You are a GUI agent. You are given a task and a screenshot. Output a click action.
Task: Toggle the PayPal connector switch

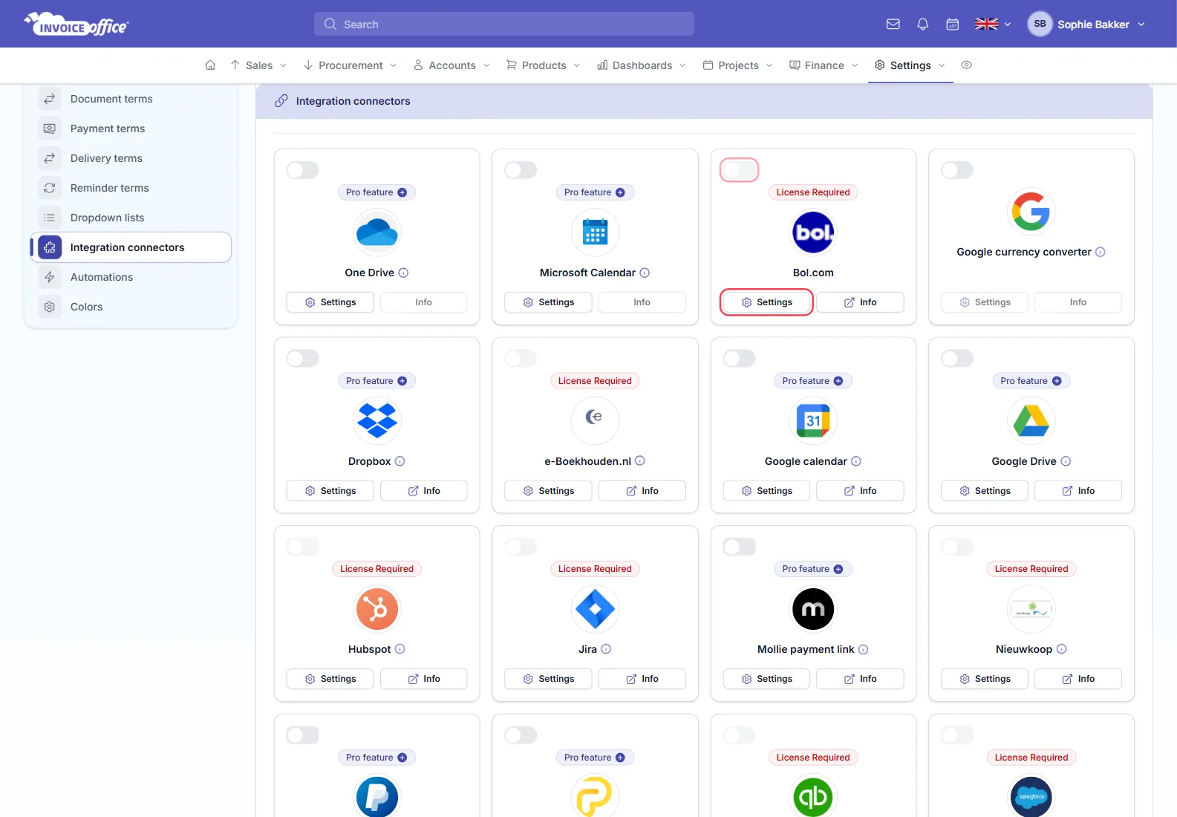(x=303, y=735)
